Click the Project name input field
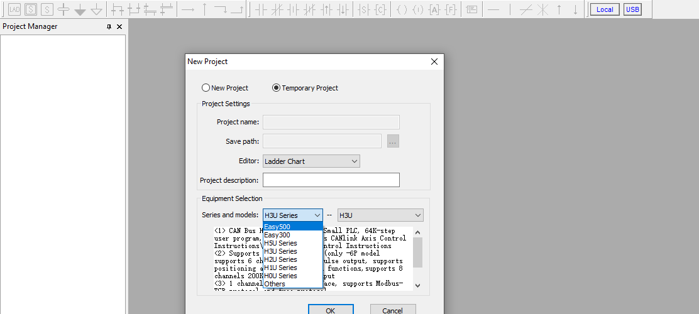The width and height of the screenshot is (699, 314). point(331,122)
